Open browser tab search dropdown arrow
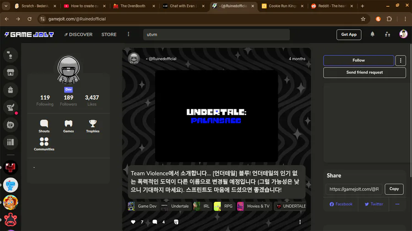This screenshot has height=231, width=412. point(6,6)
